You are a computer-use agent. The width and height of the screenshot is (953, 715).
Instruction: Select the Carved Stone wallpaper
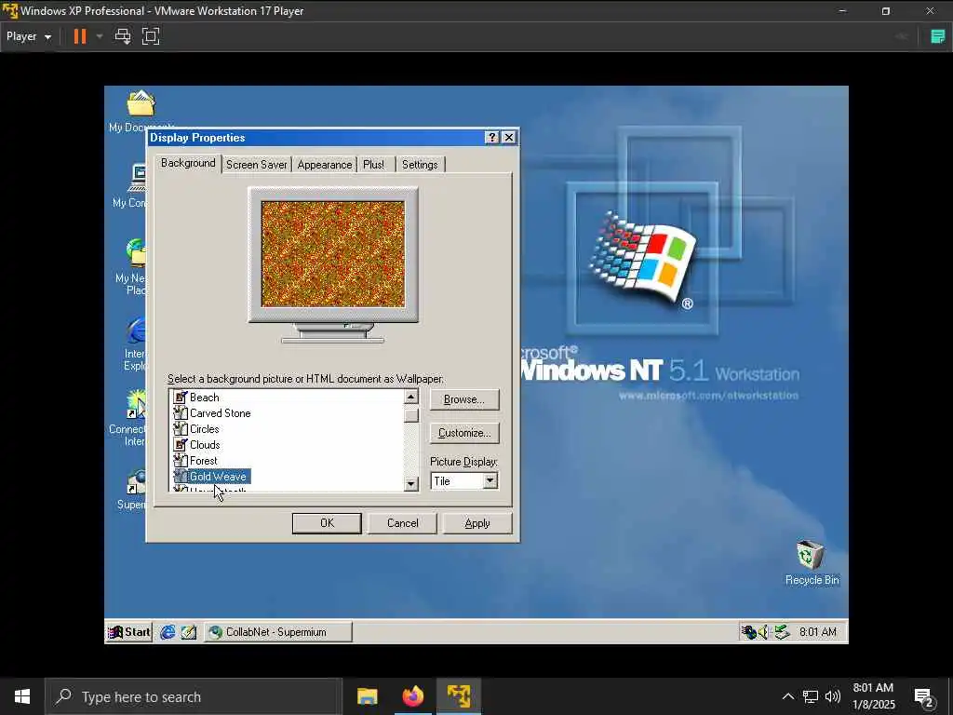(x=220, y=413)
